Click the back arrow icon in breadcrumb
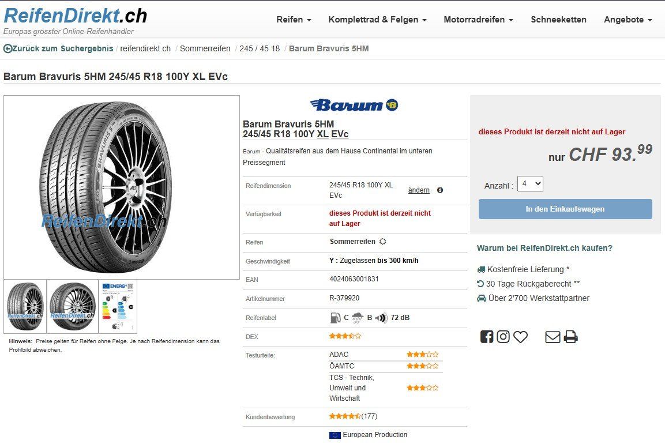This screenshot has width=665, height=444. pyautogui.click(x=7, y=49)
